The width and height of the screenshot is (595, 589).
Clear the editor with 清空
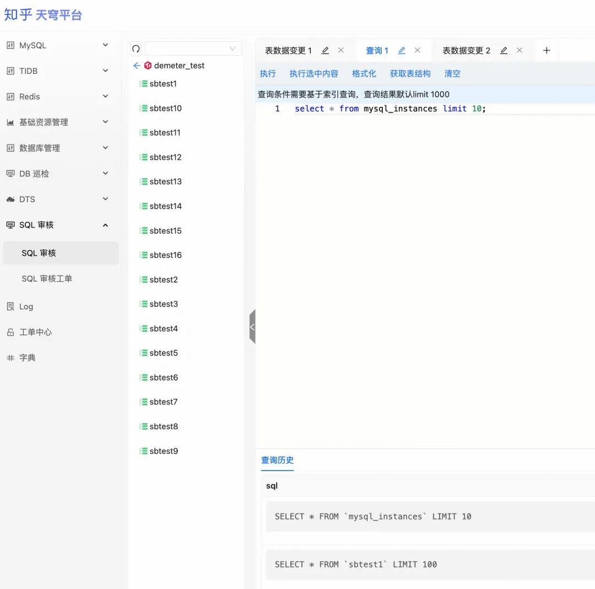[452, 73]
